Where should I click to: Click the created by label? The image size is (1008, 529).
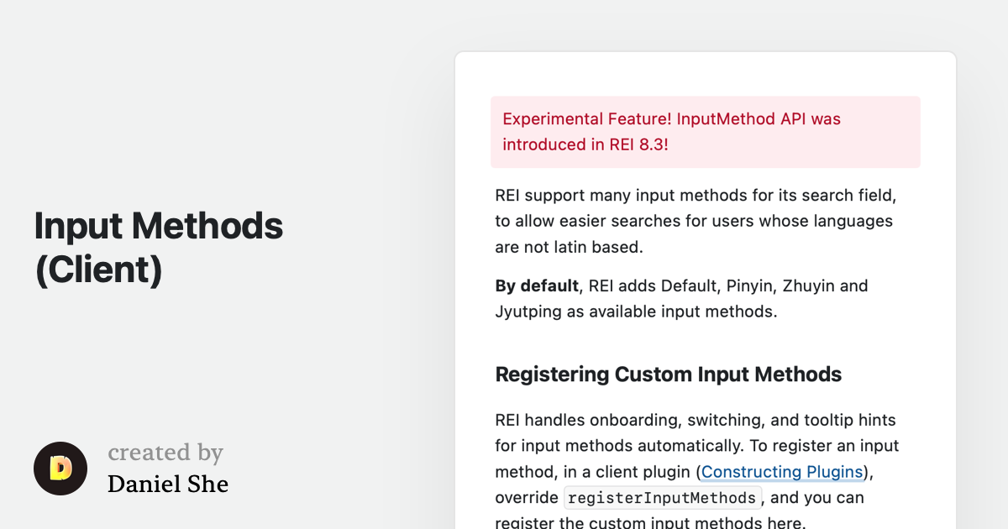click(165, 453)
